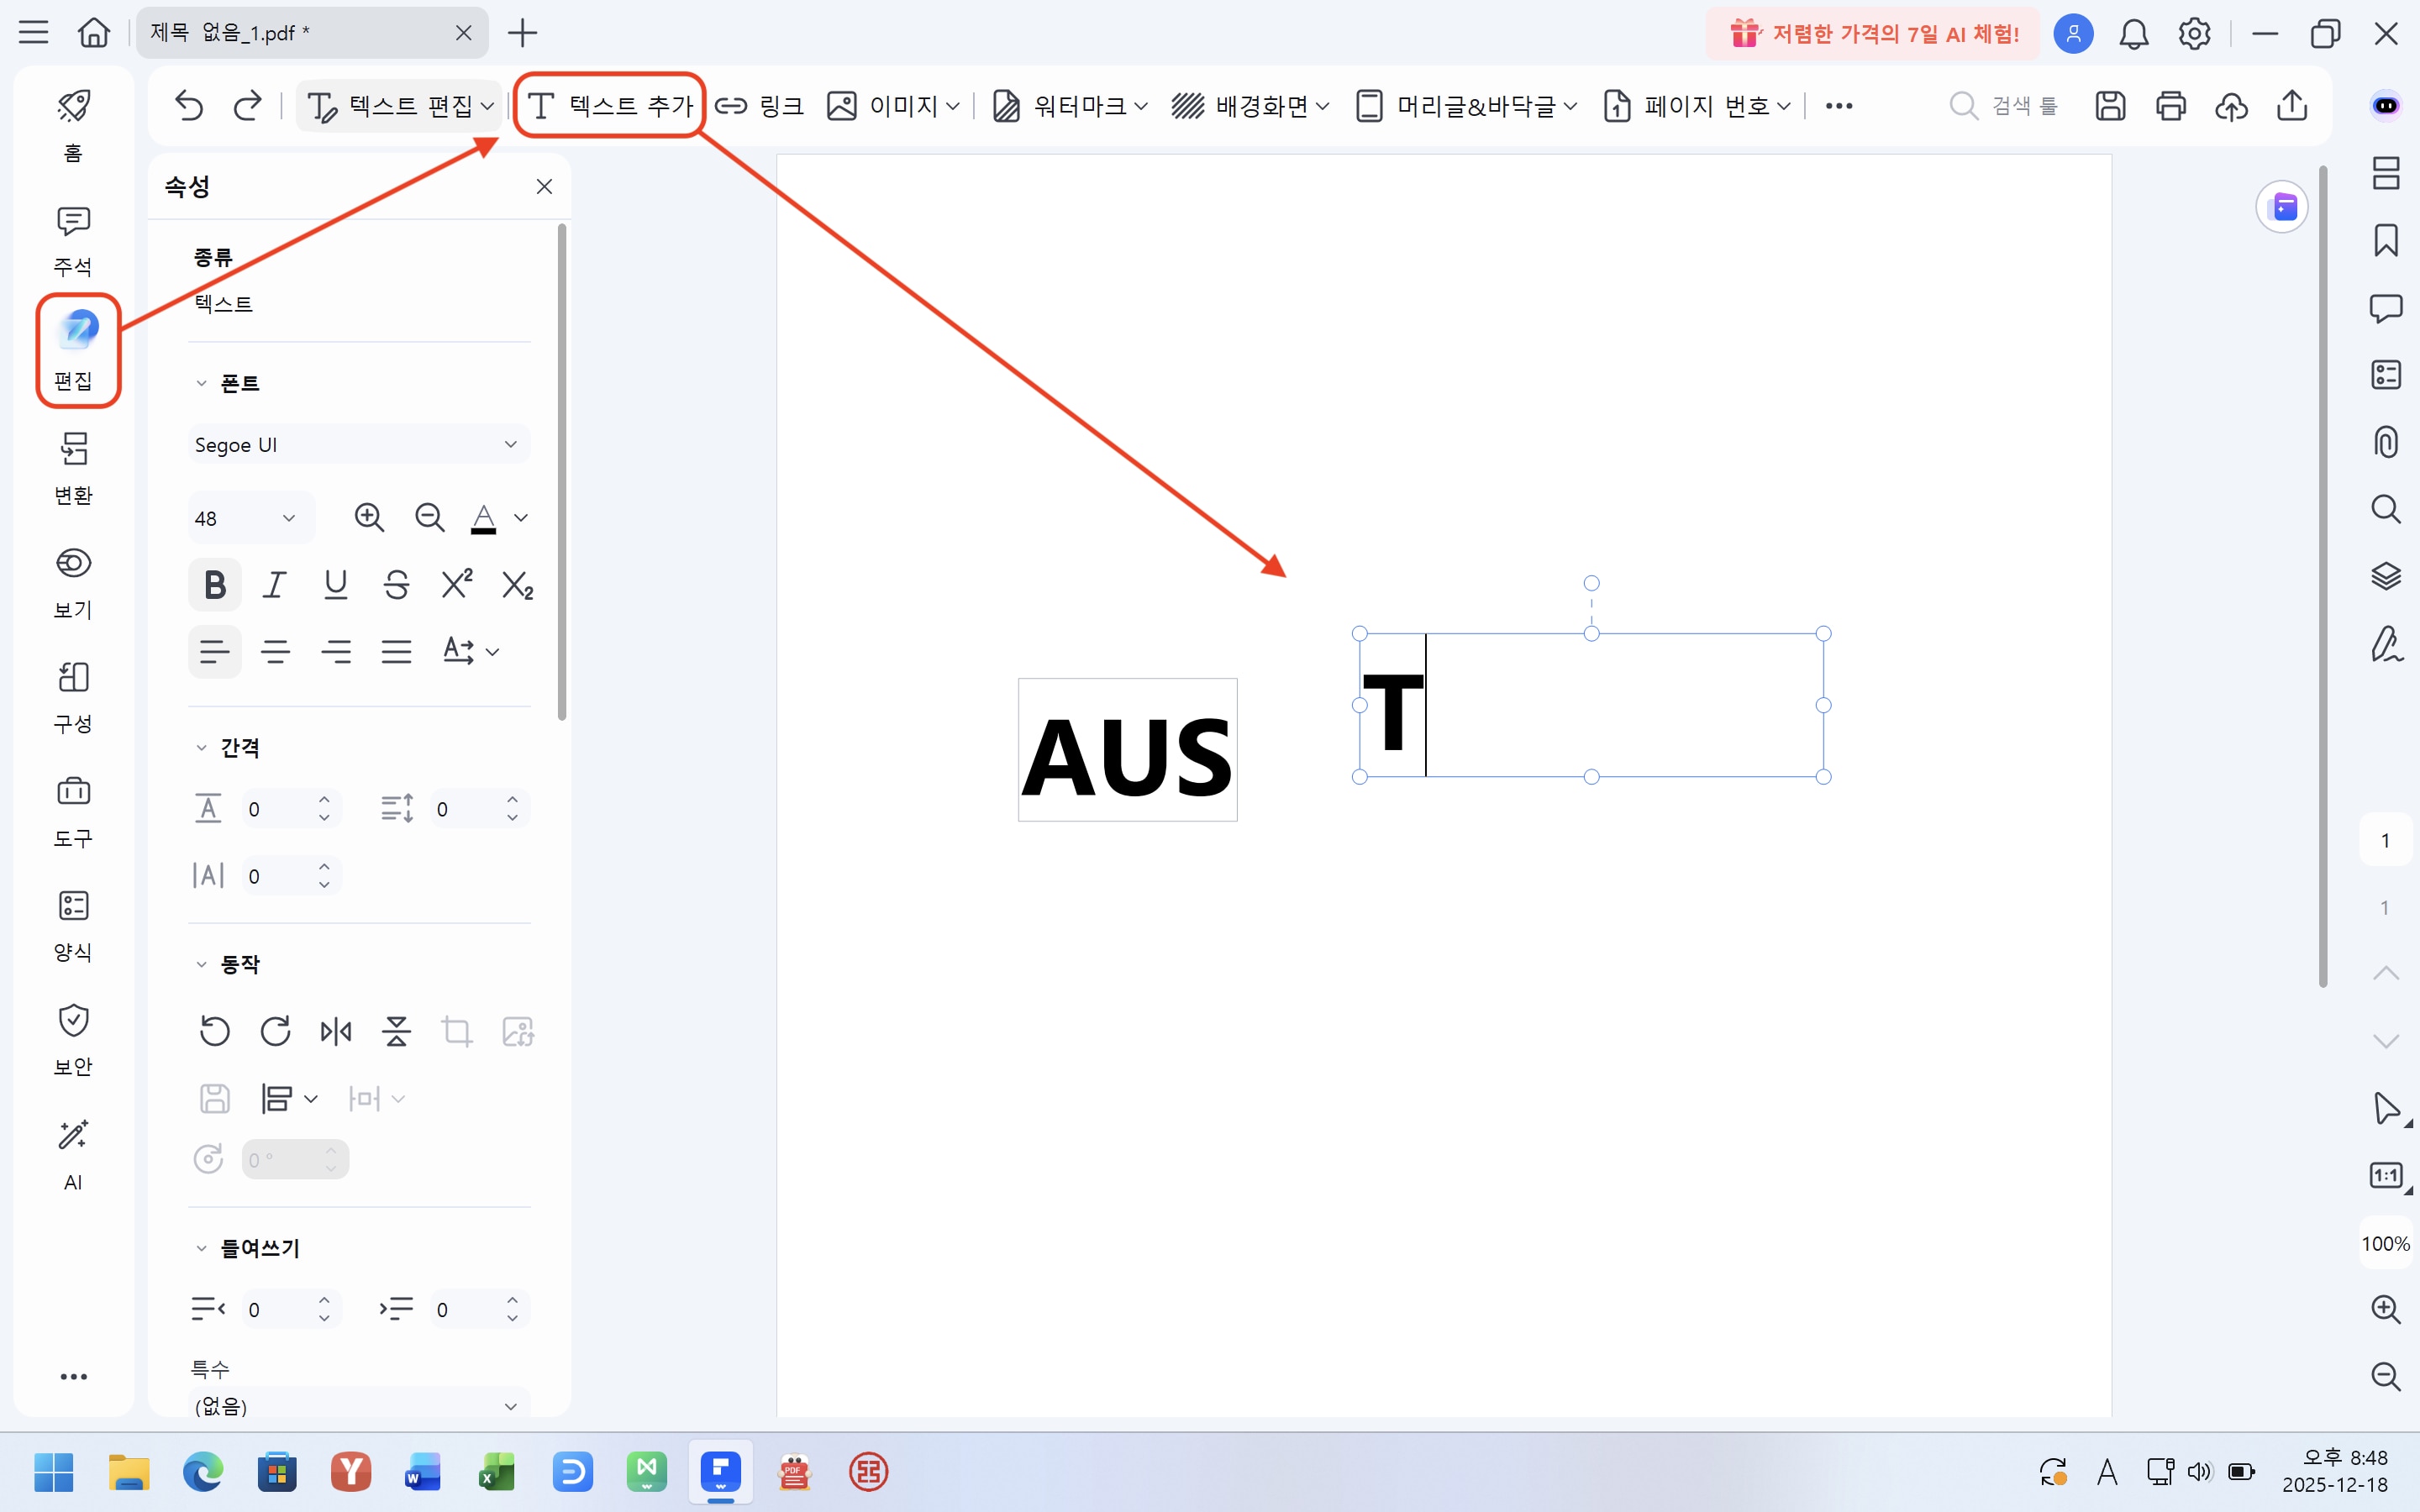
Task: Toggle italic formatting
Action: click(x=275, y=584)
